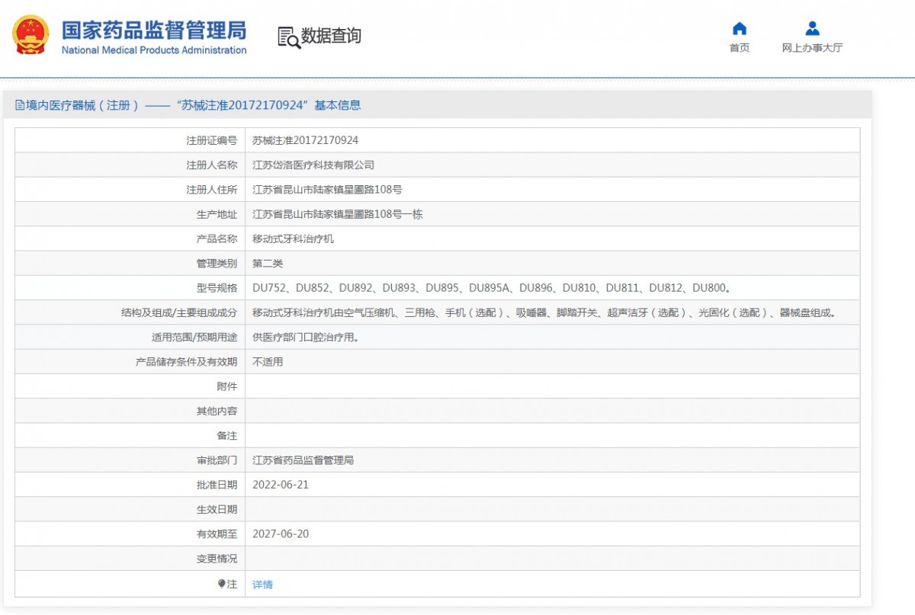Click the model list starting with DU752
Screen dimensions: 915x615
(492, 288)
